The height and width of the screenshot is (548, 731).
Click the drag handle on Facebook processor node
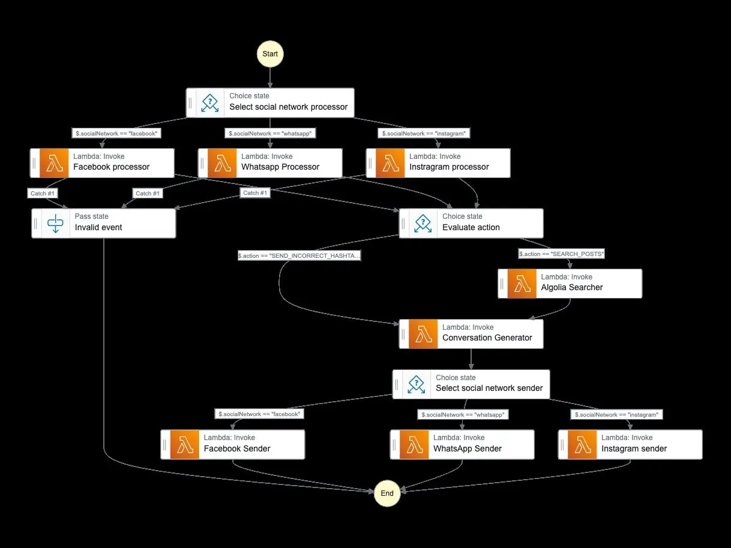(35, 163)
